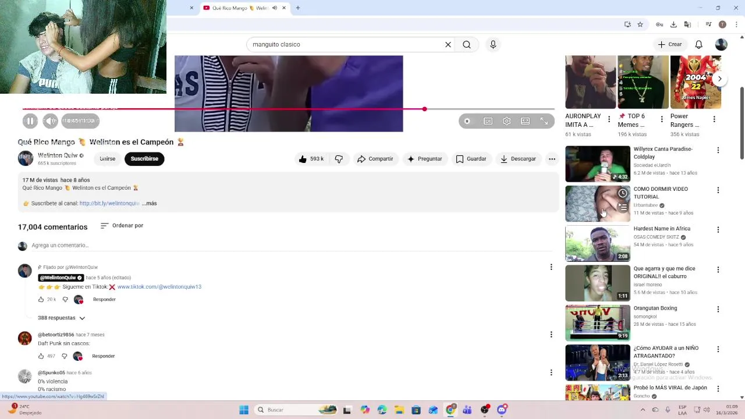The image size is (745, 419).
Task: Open more actions menu next to Descargar
Action: pos(552,159)
